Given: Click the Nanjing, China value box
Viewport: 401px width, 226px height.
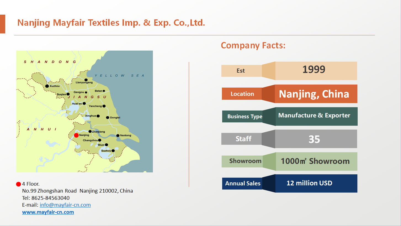Looking at the screenshot, I should (316, 94).
